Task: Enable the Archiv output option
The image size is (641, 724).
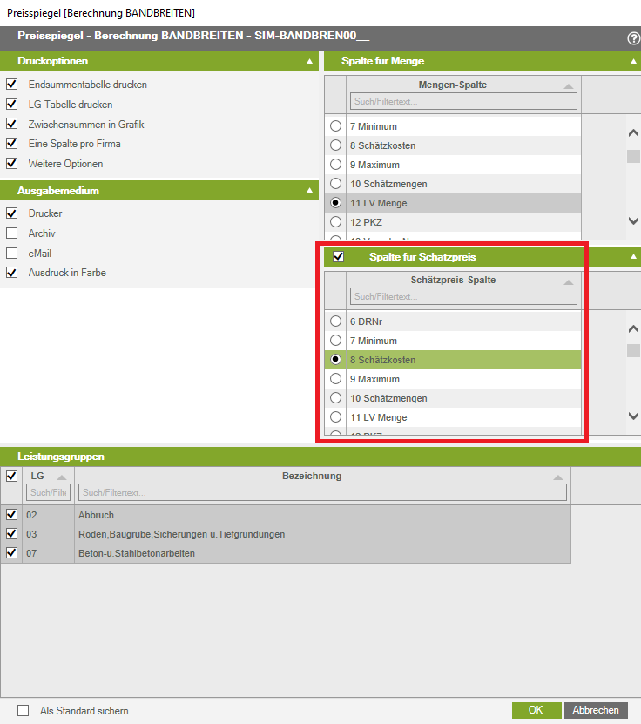Action: [12, 233]
